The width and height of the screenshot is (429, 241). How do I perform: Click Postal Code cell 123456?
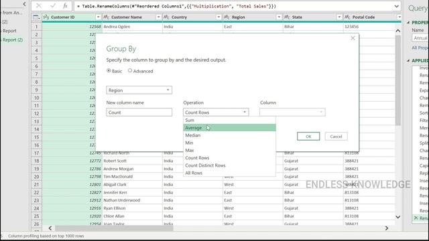351,27
